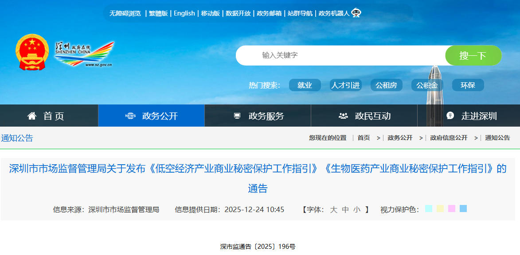The height and width of the screenshot is (255, 520).
Task: Click the pin icon on 走进深圳
Action: (x=450, y=115)
